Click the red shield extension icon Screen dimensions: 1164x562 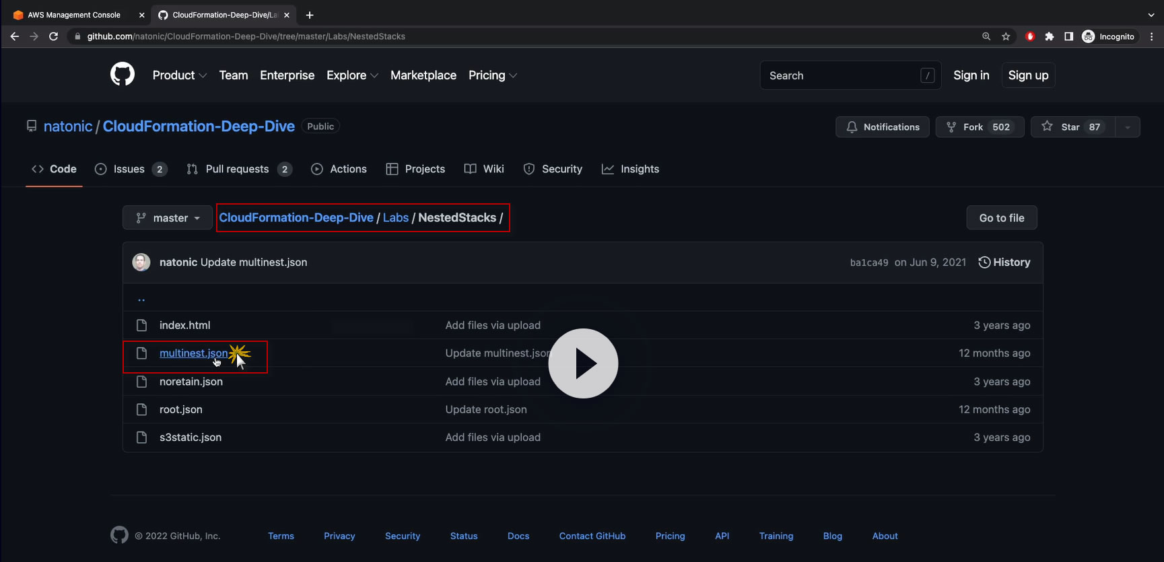(x=1030, y=36)
